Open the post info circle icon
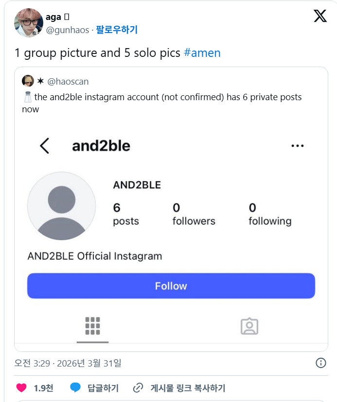 tap(321, 363)
